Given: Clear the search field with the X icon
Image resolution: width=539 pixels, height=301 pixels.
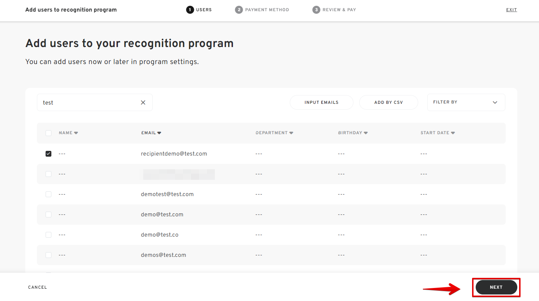Looking at the screenshot, I should pos(143,102).
